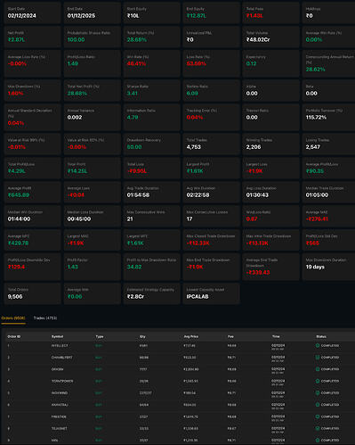355x445 pixels.
Task: Click the Average MFE value ₹429.78
Action: pos(18,243)
